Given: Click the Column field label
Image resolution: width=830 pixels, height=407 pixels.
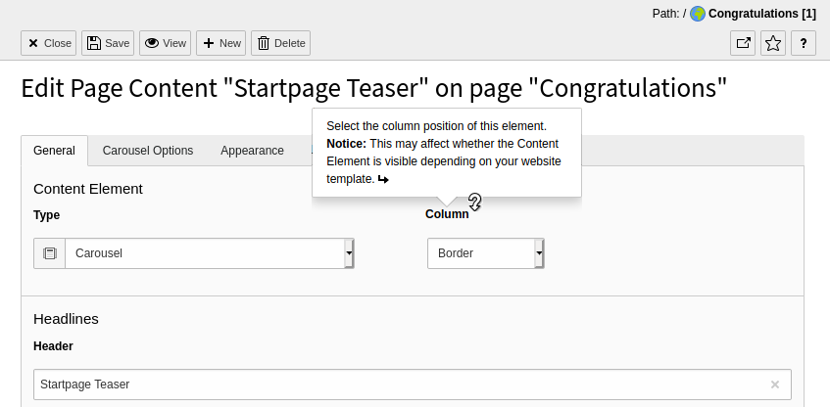Looking at the screenshot, I should tap(447, 214).
